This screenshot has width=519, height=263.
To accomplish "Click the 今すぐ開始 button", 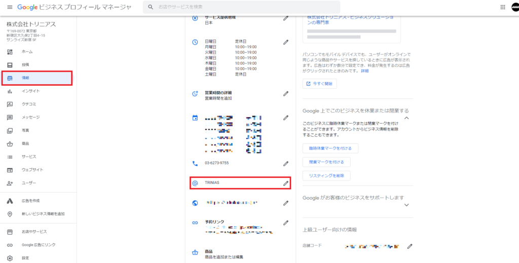I will pyautogui.click(x=320, y=84).
